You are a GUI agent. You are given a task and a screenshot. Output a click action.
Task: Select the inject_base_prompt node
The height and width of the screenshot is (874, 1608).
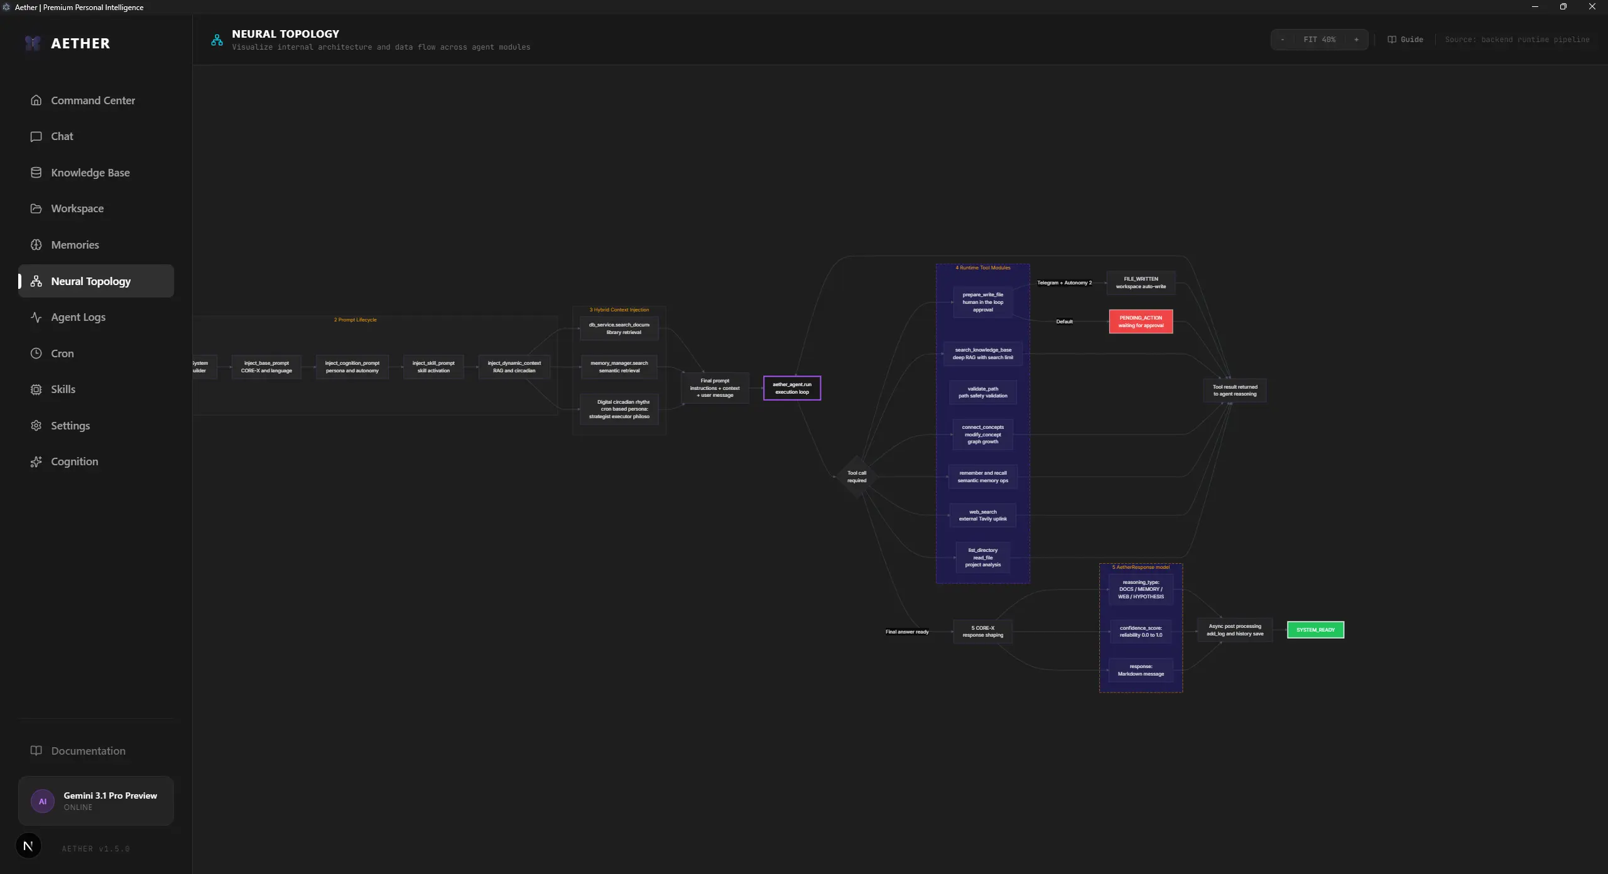(x=266, y=367)
